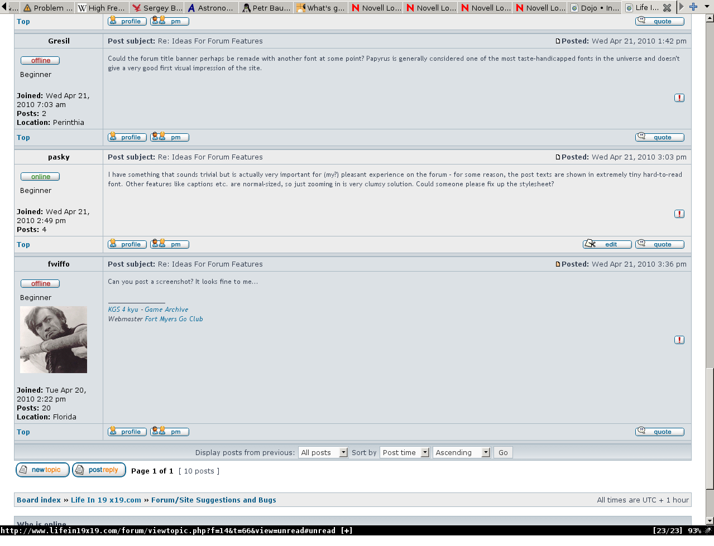Viewport: 714px width, 546px height.
Task: Start a new topic in this forum
Action: tap(42, 470)
